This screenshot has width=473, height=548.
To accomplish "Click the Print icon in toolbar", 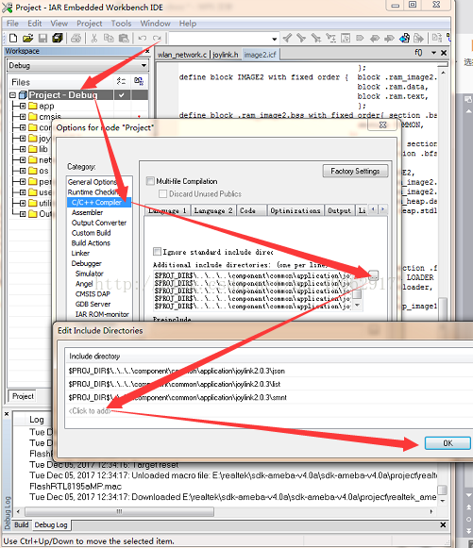I will coord(76,38).
